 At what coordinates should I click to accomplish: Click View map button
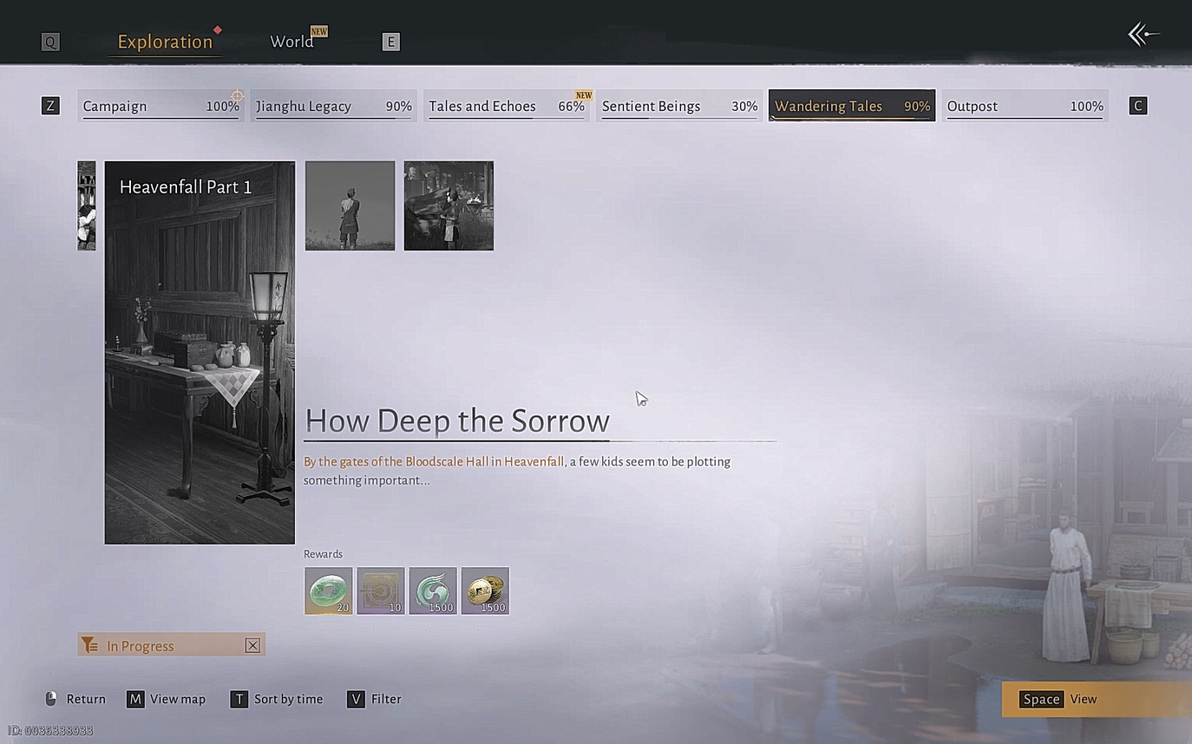(167, 699)
